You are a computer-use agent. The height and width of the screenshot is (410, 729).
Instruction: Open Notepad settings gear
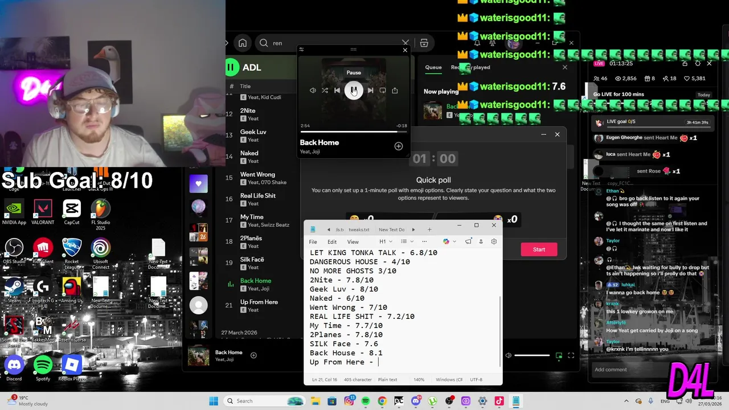tap(494, 241)
